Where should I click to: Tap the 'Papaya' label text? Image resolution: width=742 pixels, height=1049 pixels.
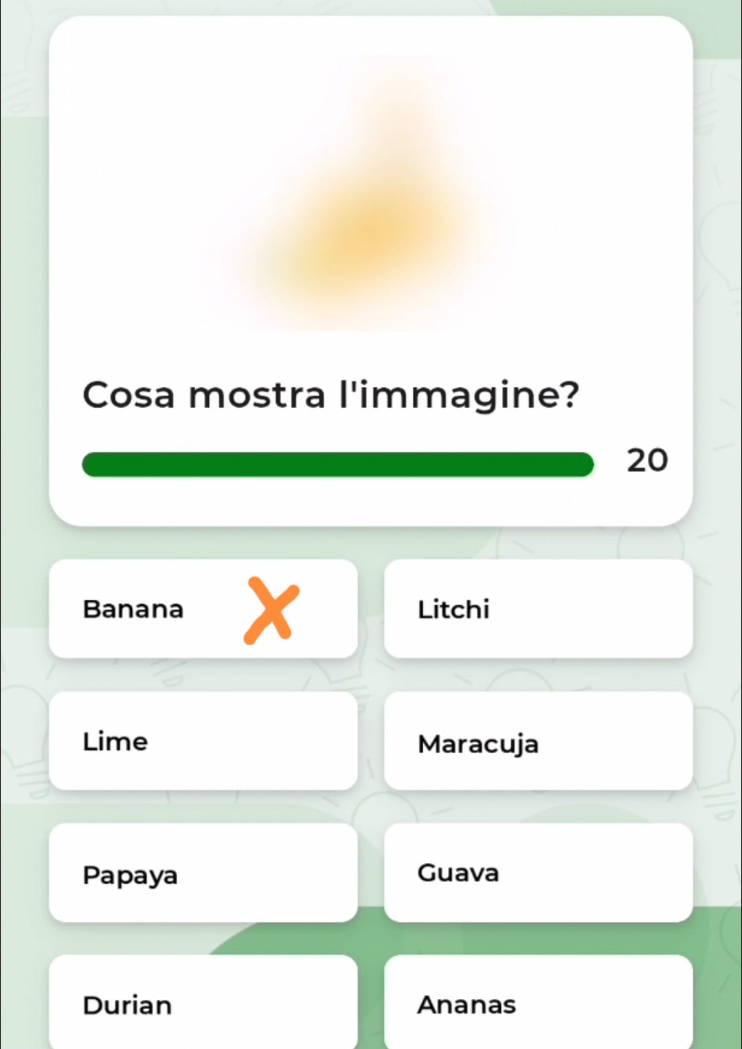tap(130, 876)
